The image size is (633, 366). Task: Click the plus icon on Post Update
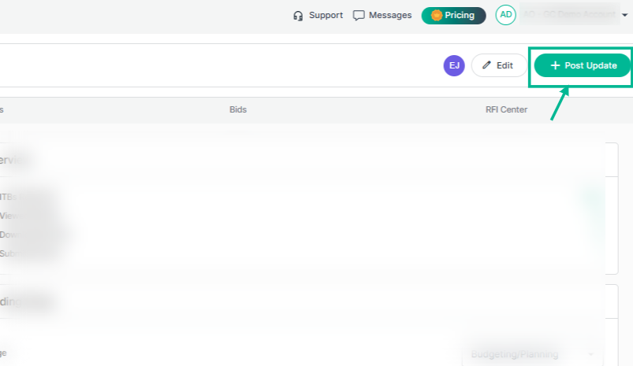click(556, 65)
